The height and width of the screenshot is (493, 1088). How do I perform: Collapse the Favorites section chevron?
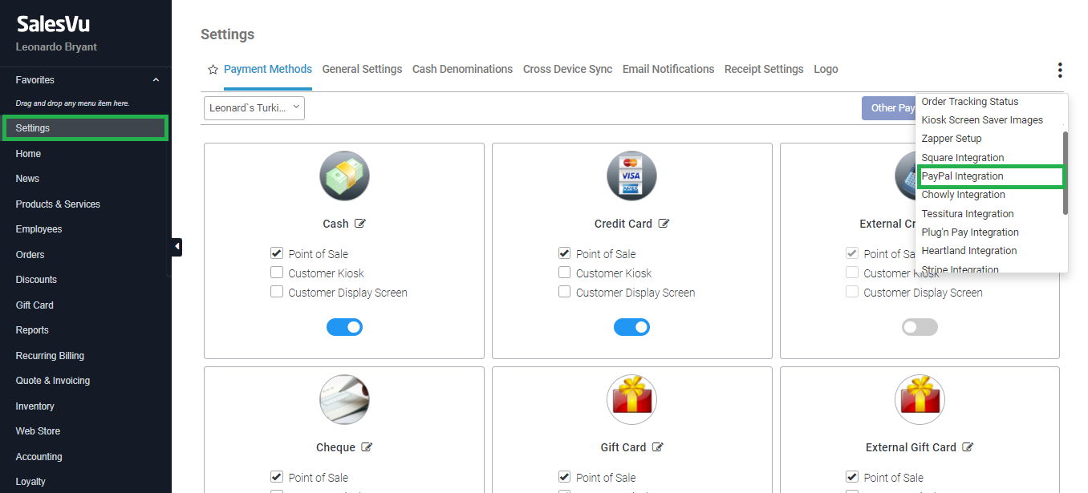click(156, 80)
